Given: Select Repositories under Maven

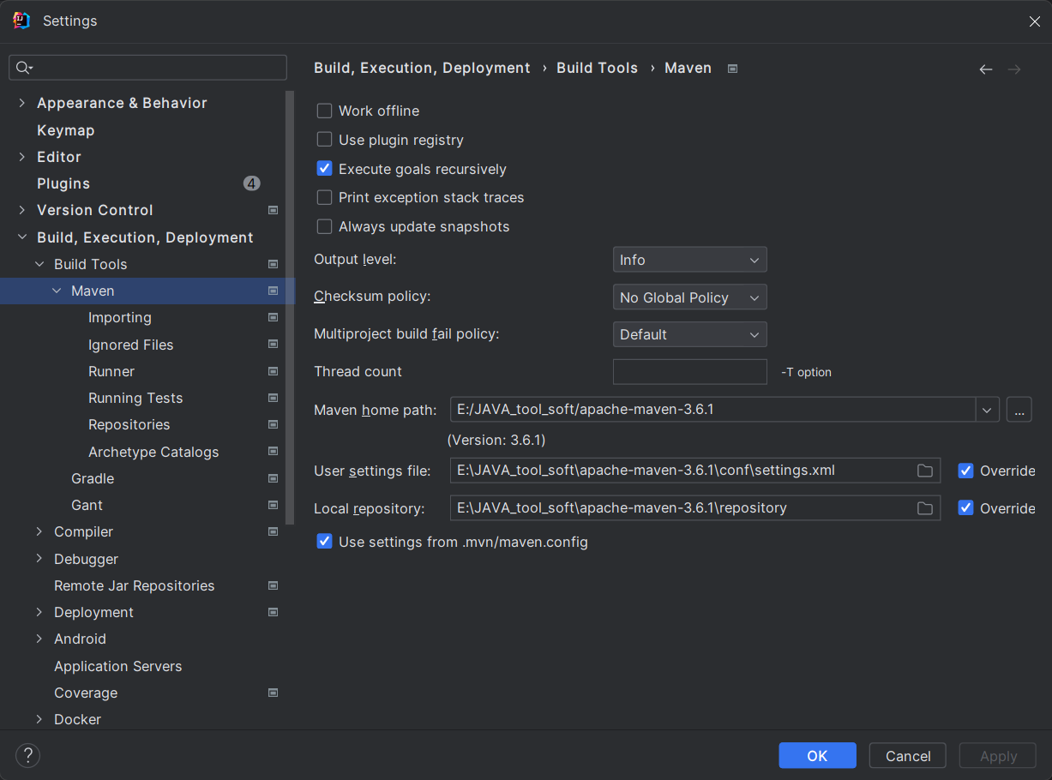Looking at the screenshot, I should [x=129, y=424].
